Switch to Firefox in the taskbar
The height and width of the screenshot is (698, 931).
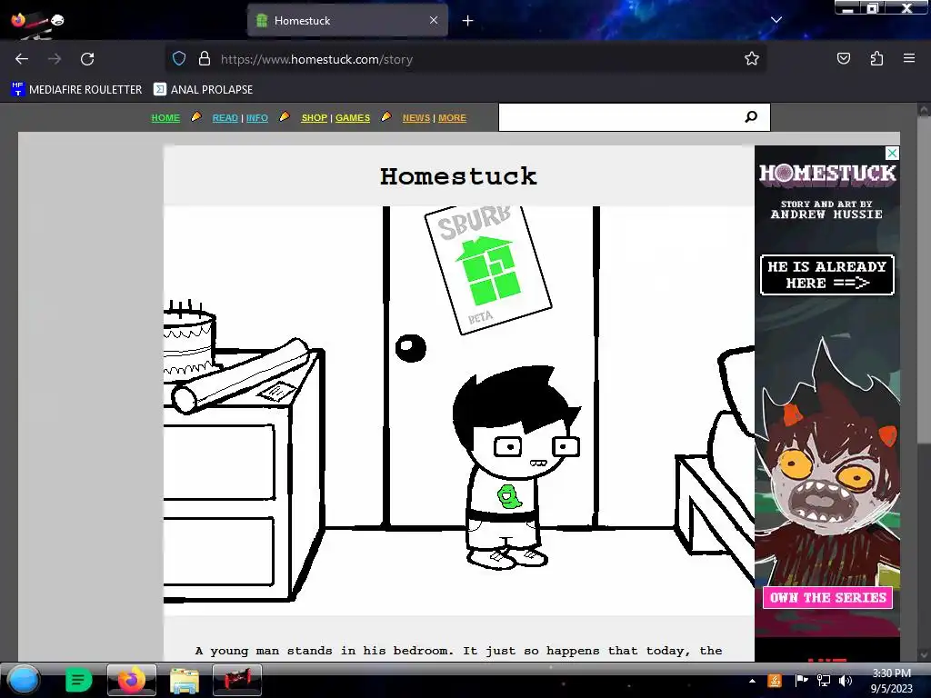point(131,680)
